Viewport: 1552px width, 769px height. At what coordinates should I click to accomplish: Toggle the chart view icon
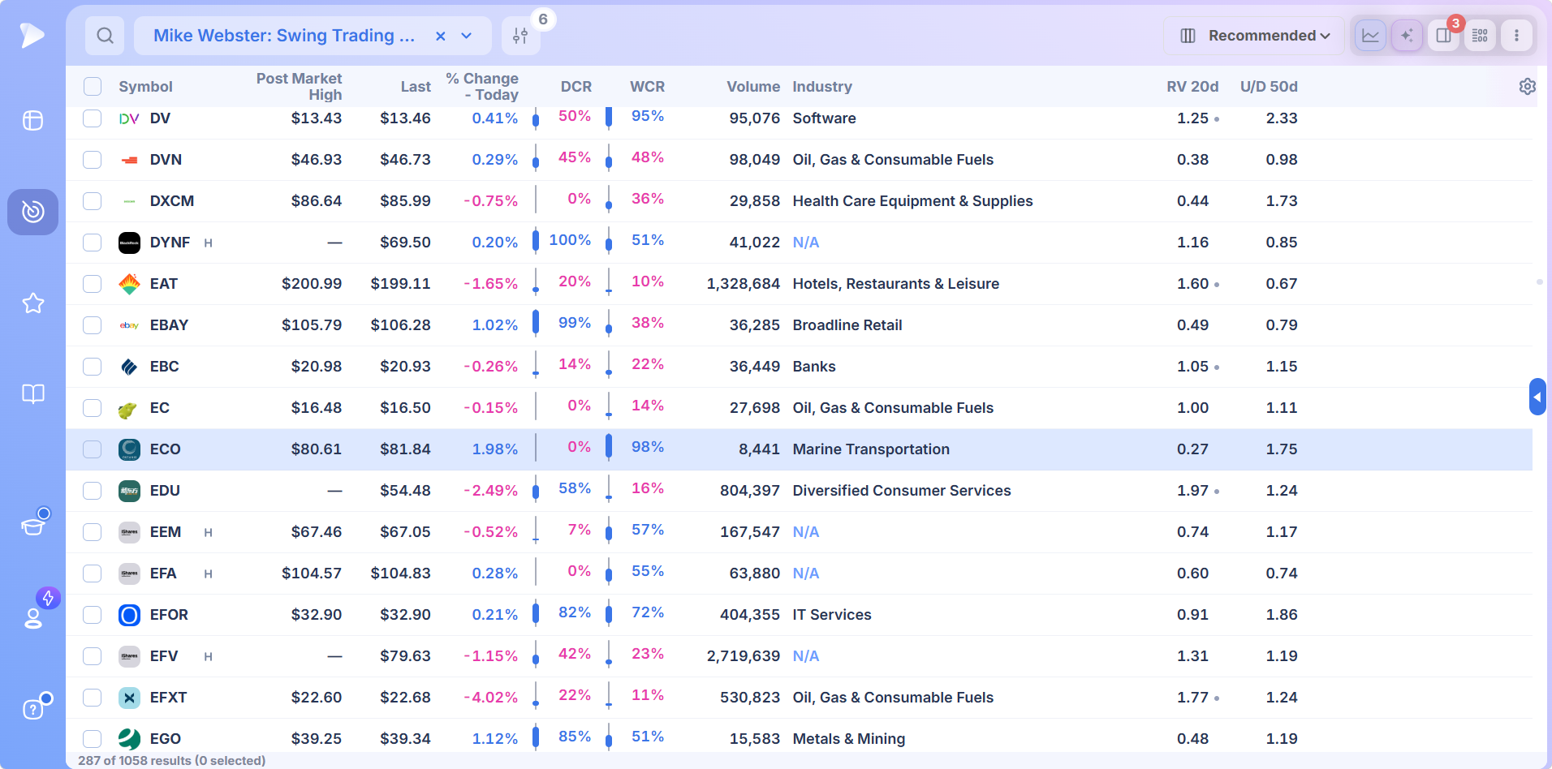coord(1370,36)
